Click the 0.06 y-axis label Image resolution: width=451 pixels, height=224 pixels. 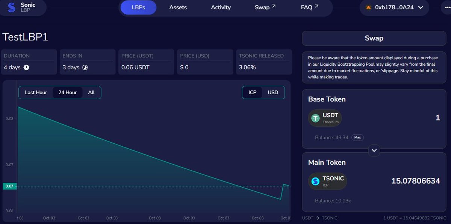click(9, 211)
